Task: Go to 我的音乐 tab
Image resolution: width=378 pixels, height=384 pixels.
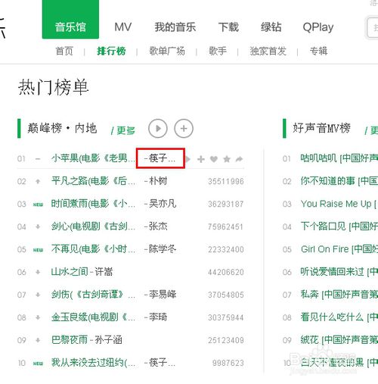Action: pos(175,27)
